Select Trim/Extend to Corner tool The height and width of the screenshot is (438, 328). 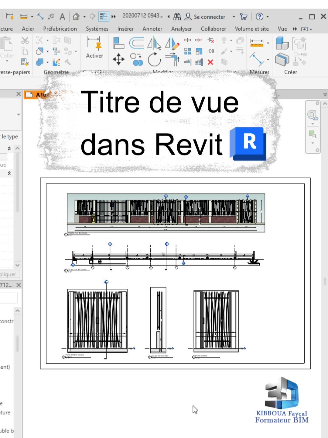pyautogui.click(x=172, y=59)
